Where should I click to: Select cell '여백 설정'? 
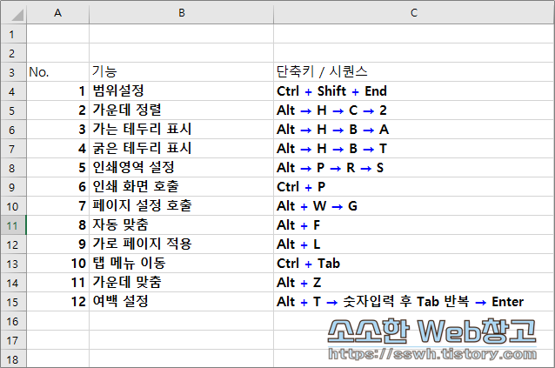[181, 302]
